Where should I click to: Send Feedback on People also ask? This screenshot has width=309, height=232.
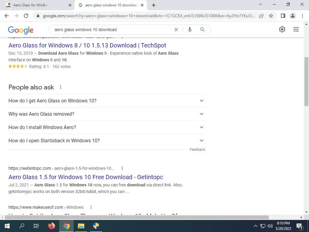(197, 150)
